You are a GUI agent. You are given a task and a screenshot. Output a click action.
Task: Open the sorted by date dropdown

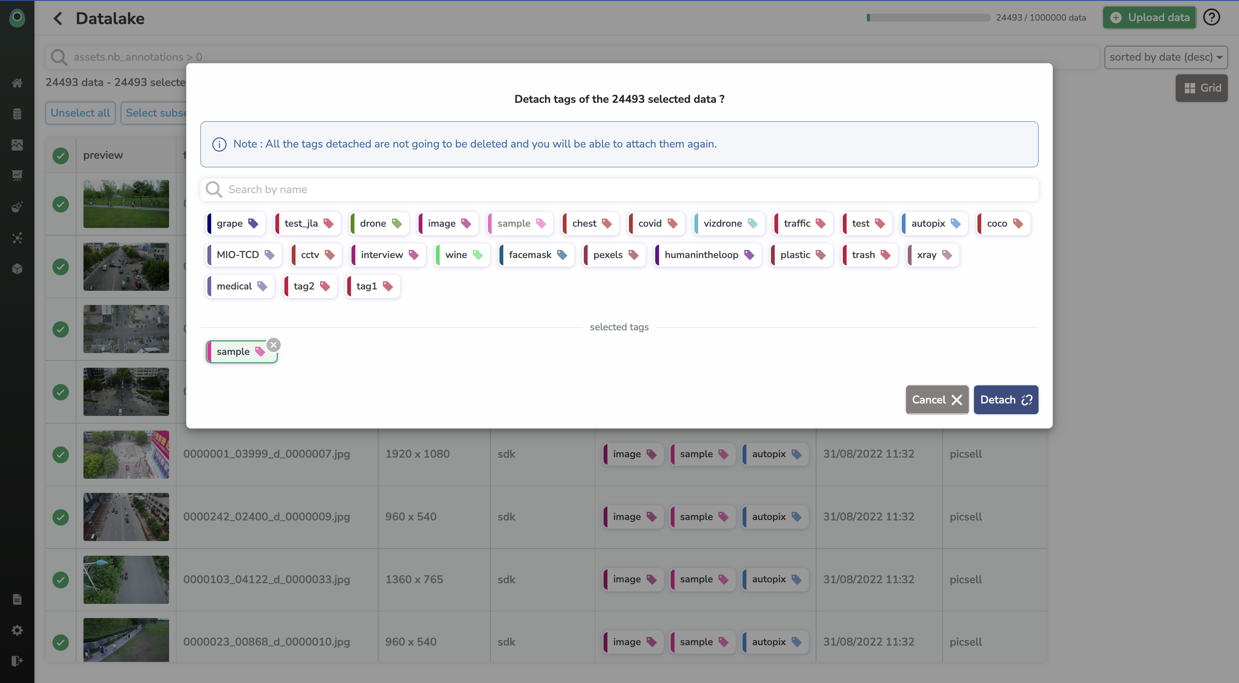(x=1166, y=57)
